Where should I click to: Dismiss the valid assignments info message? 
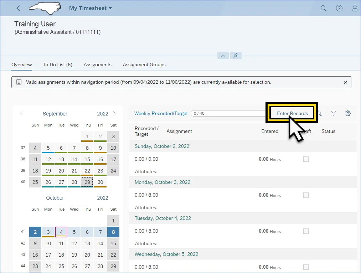coord(345,82)
